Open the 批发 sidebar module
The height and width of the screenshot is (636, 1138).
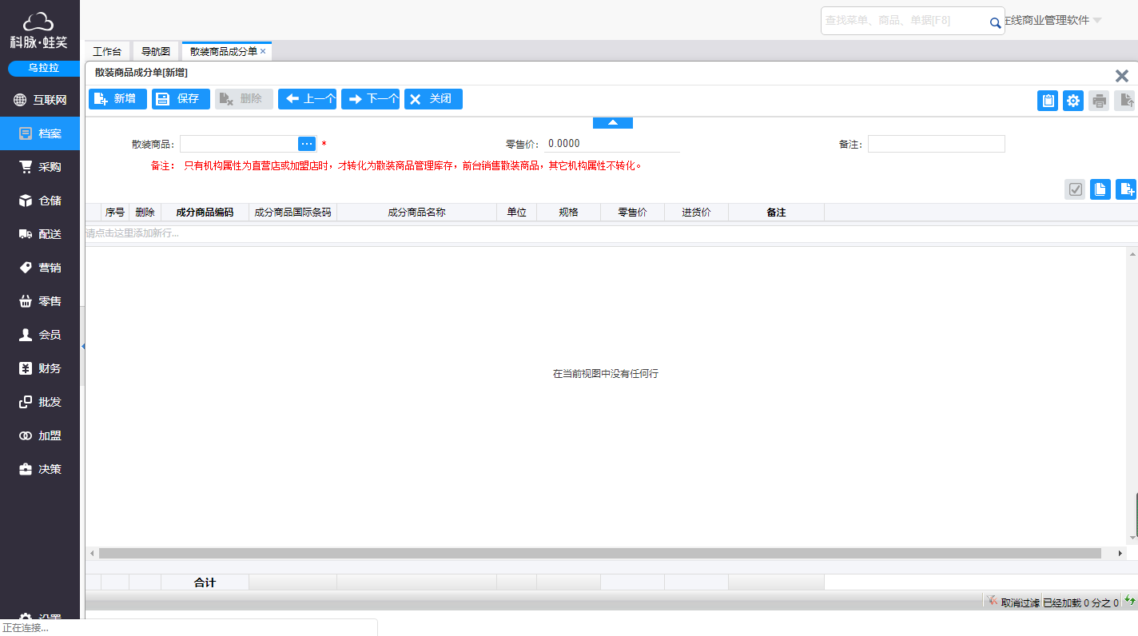coord(40,402)
